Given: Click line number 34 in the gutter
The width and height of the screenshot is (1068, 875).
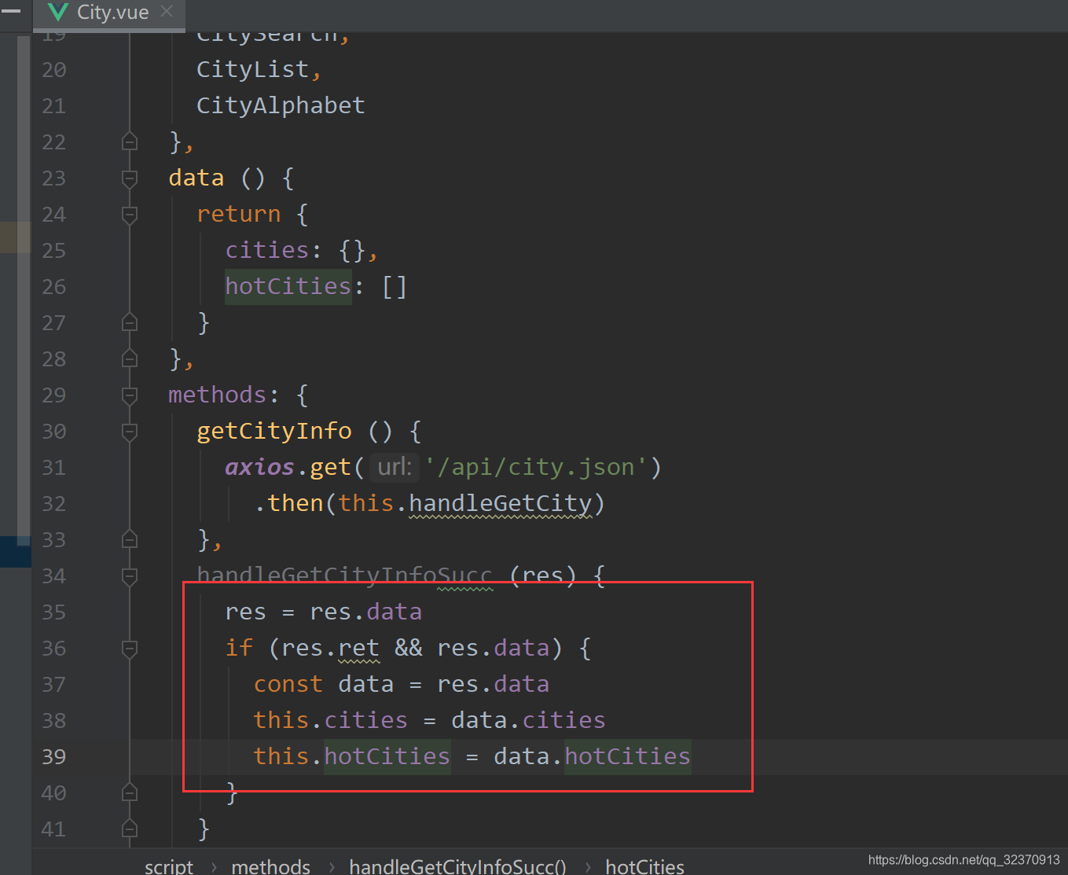Looking at the screenshot, I should tap(53, 575).
